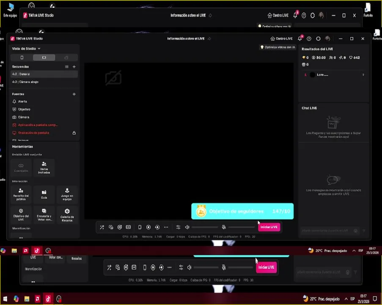Click the Windows Start button on bottom taskbar
Image resolution: width=382 pixels, height=305 pixels.
[5, 299]
